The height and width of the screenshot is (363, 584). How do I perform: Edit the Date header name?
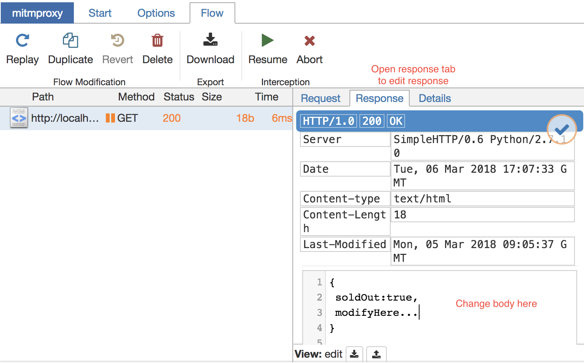coord(345,169)
